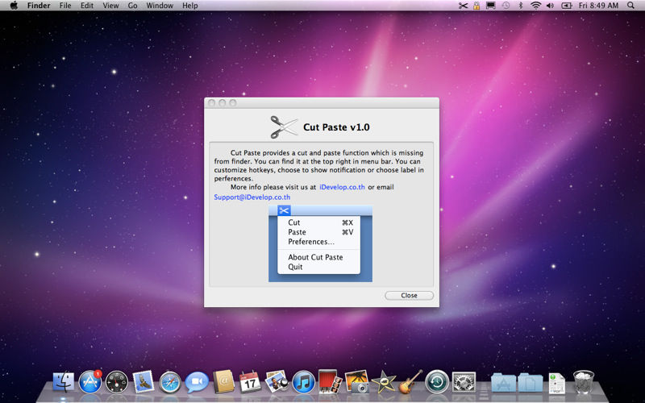Click the Keychain lock menu bar icon

(476, 6)
